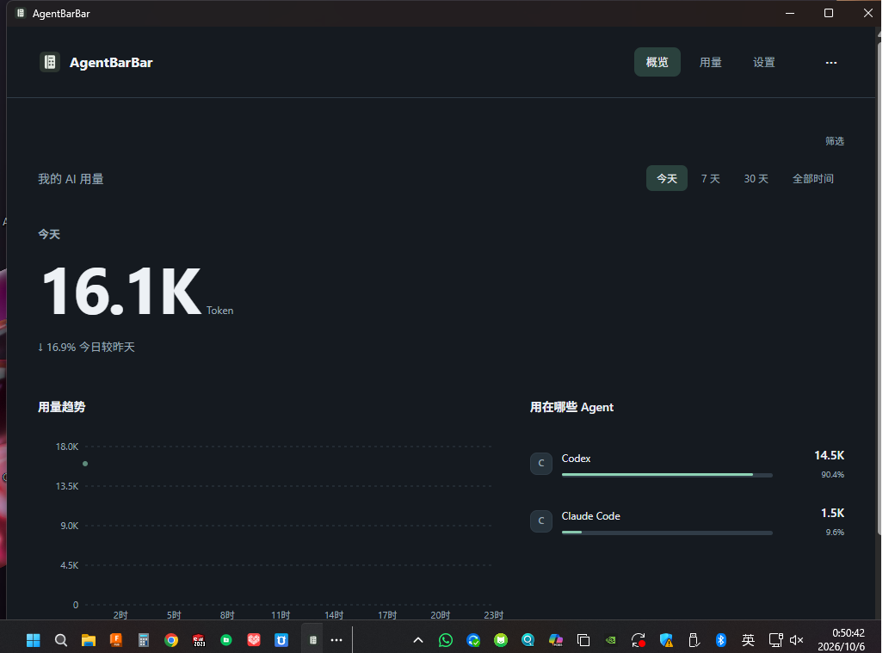This screenshot has width=895, height=653.
Task: Open the NVIDIA tray icon
Action: pos(611,640)
